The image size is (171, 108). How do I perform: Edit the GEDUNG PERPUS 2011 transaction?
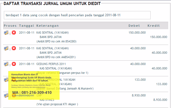[6, 64]
